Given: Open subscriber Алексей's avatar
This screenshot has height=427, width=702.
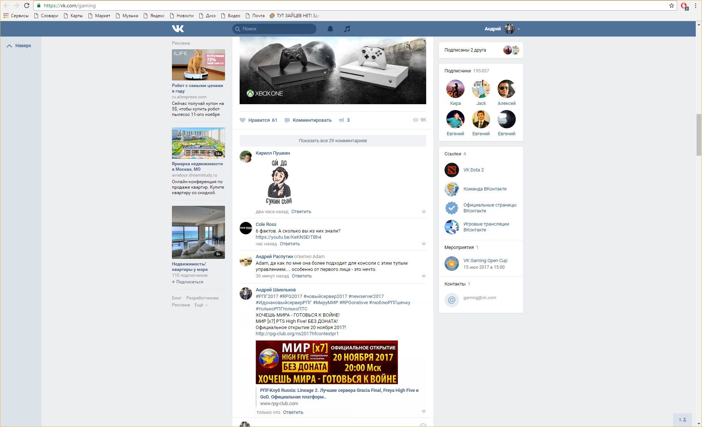Looking at the screenshot, I should tap(507, 89).
